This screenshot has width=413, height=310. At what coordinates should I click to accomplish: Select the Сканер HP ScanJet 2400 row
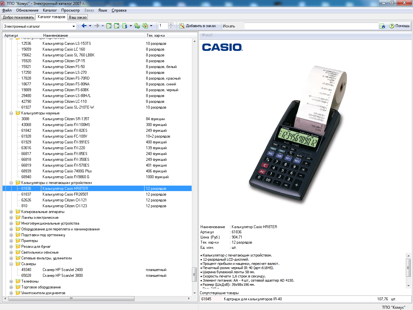coord(97,270)
